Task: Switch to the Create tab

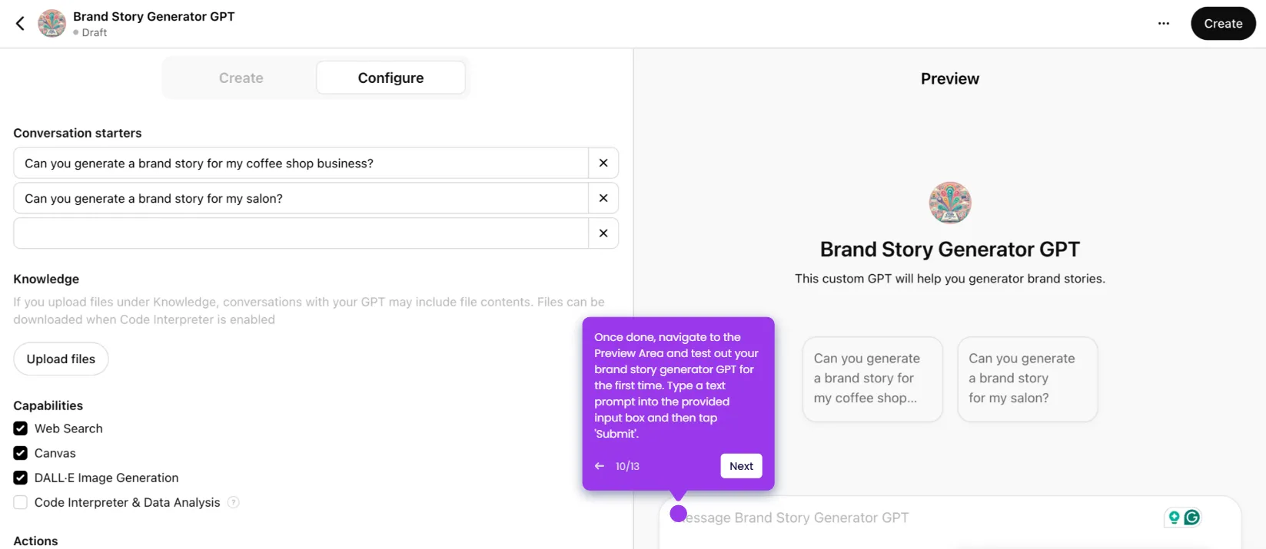Action: pyautogui.click(x=241, y=78)
